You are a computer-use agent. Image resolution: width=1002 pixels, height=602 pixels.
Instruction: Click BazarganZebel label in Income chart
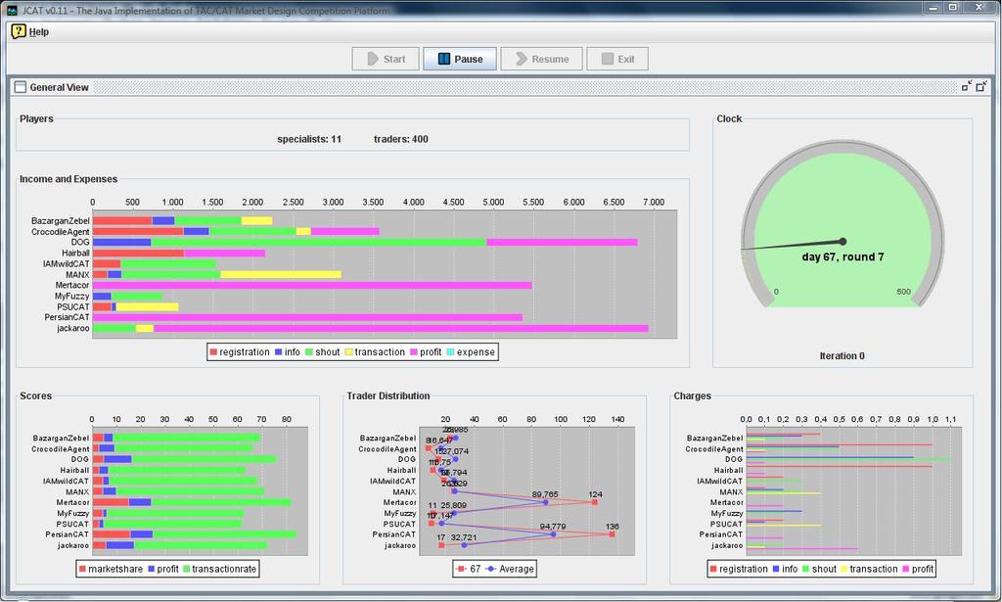point(60,221)
